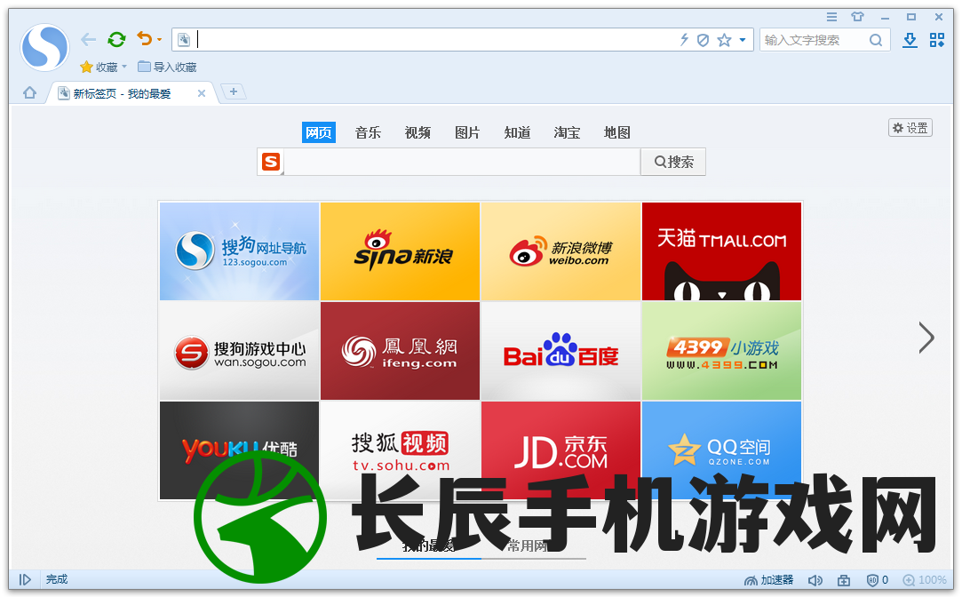Viewport: 962px width, 597px height.
Task: Reload page with green refresh icon
Action: point(116,40)
